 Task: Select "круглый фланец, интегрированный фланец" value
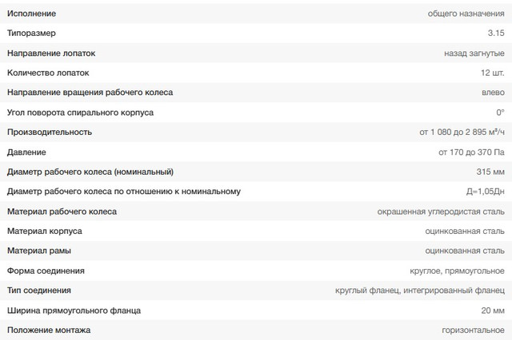(420, 291)
